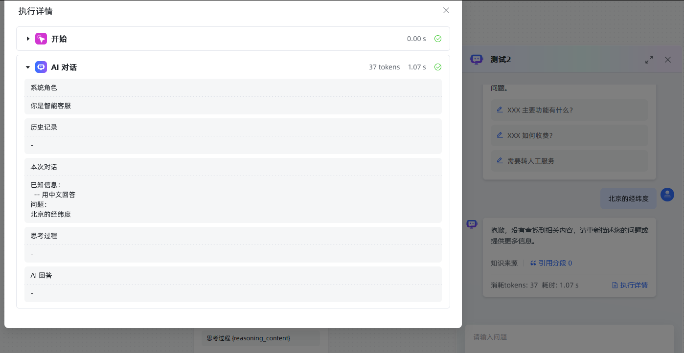This screenshot has width=684, height=353.
Task: Click the edit icon beside 需要转人工服务
Action: (500, 160)
